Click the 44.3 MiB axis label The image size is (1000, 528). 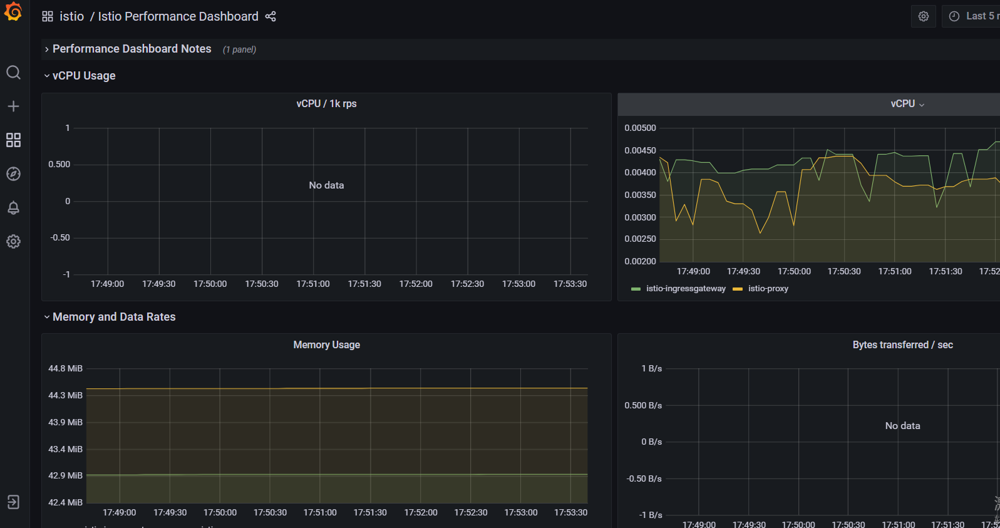[x=65, y=395]
